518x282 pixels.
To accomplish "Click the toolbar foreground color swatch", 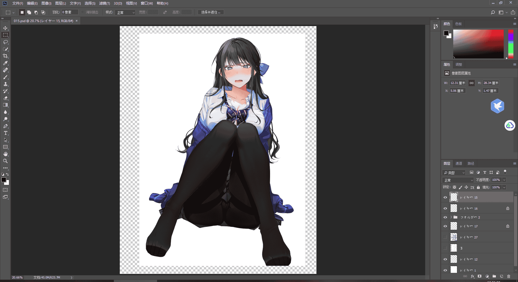I will pyautogui.click(x=4, y=180).
